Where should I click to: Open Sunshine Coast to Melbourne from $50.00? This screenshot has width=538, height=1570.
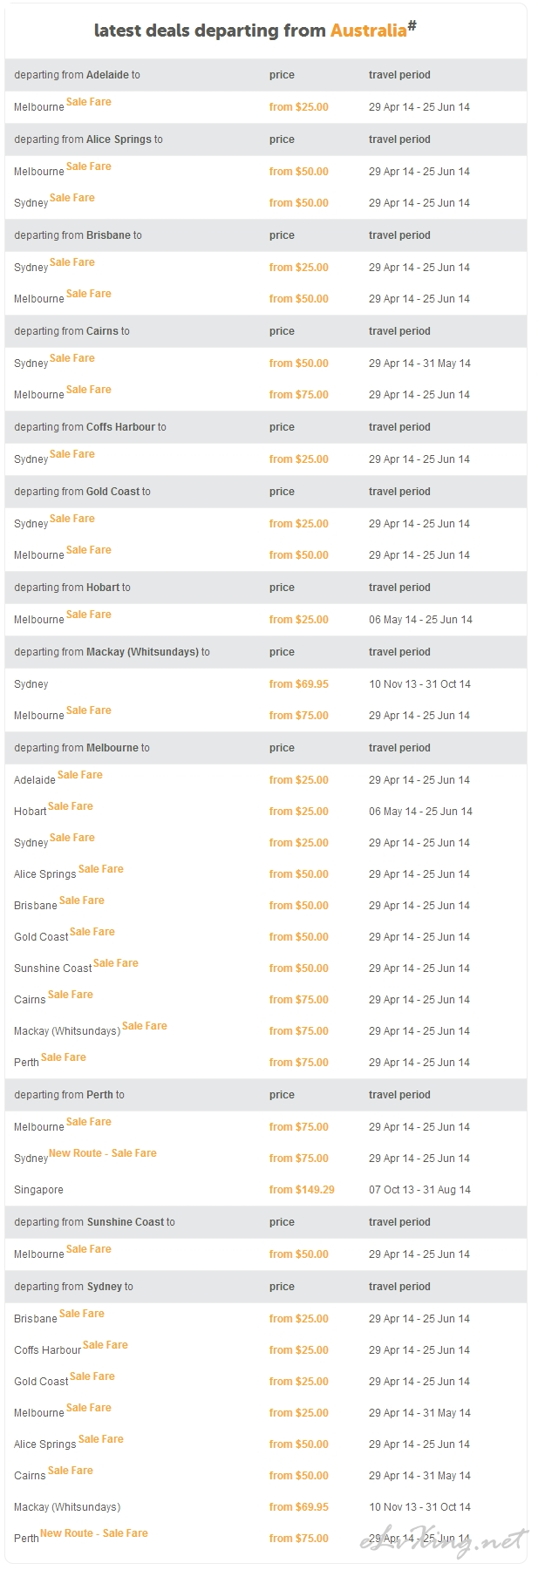point(298,1254)
